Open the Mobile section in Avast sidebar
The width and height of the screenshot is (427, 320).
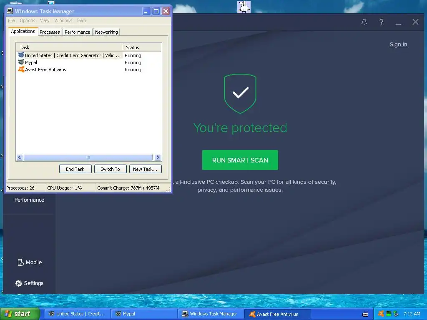click(x=30, y=262)
